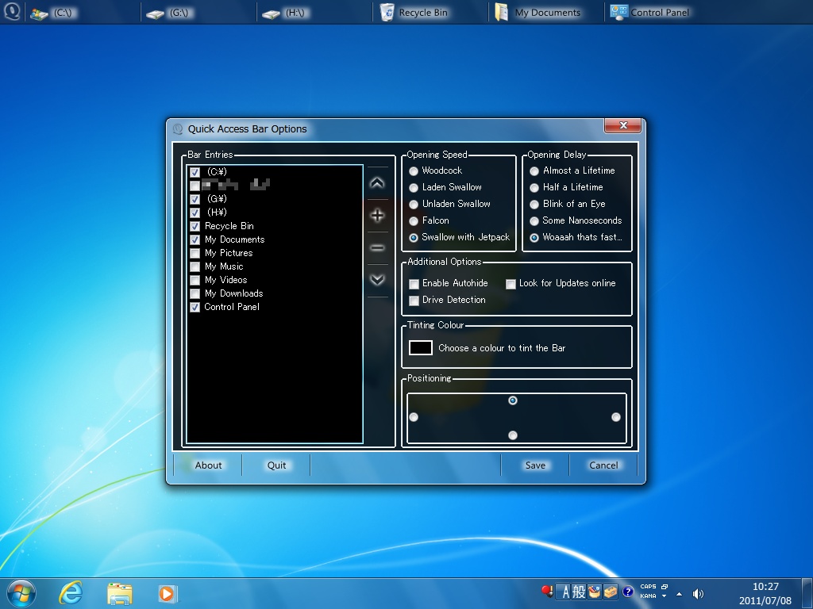Select Falcon as the Opening Speed

tap(414, 220)
